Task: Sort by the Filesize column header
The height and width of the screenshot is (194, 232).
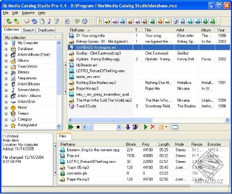Action: [197, 144]
